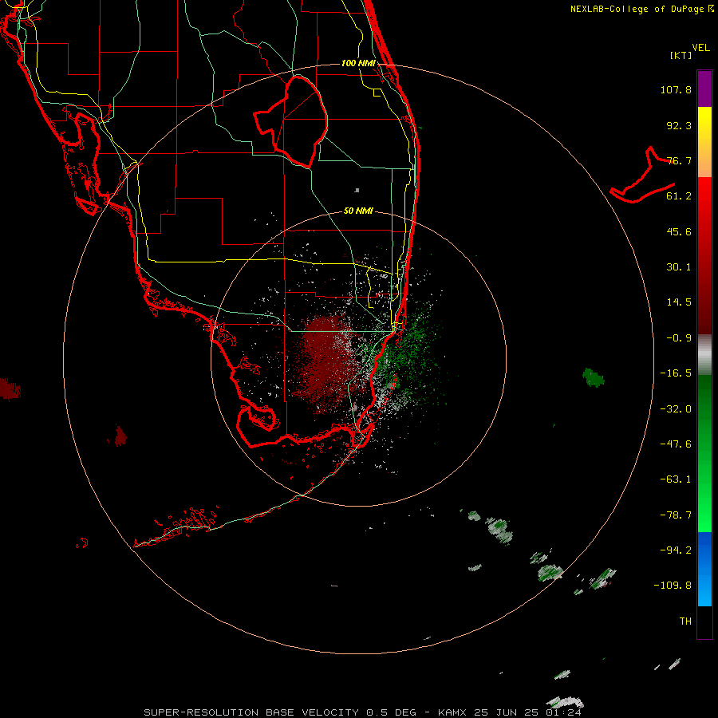The height and width of the screenshot is (718, 718).
Task: Click the 107.8 velocity scale value
Action: [676, 89]
